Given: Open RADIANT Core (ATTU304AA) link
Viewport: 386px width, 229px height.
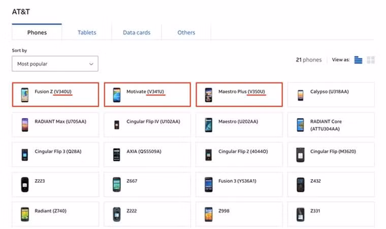Looking at the screenshot, I should [x=325, y=125].
